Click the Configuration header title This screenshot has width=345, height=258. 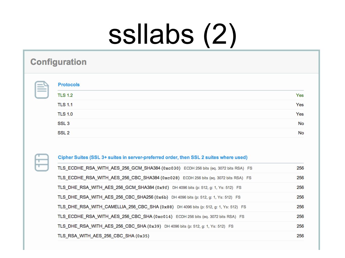point(58,62)
